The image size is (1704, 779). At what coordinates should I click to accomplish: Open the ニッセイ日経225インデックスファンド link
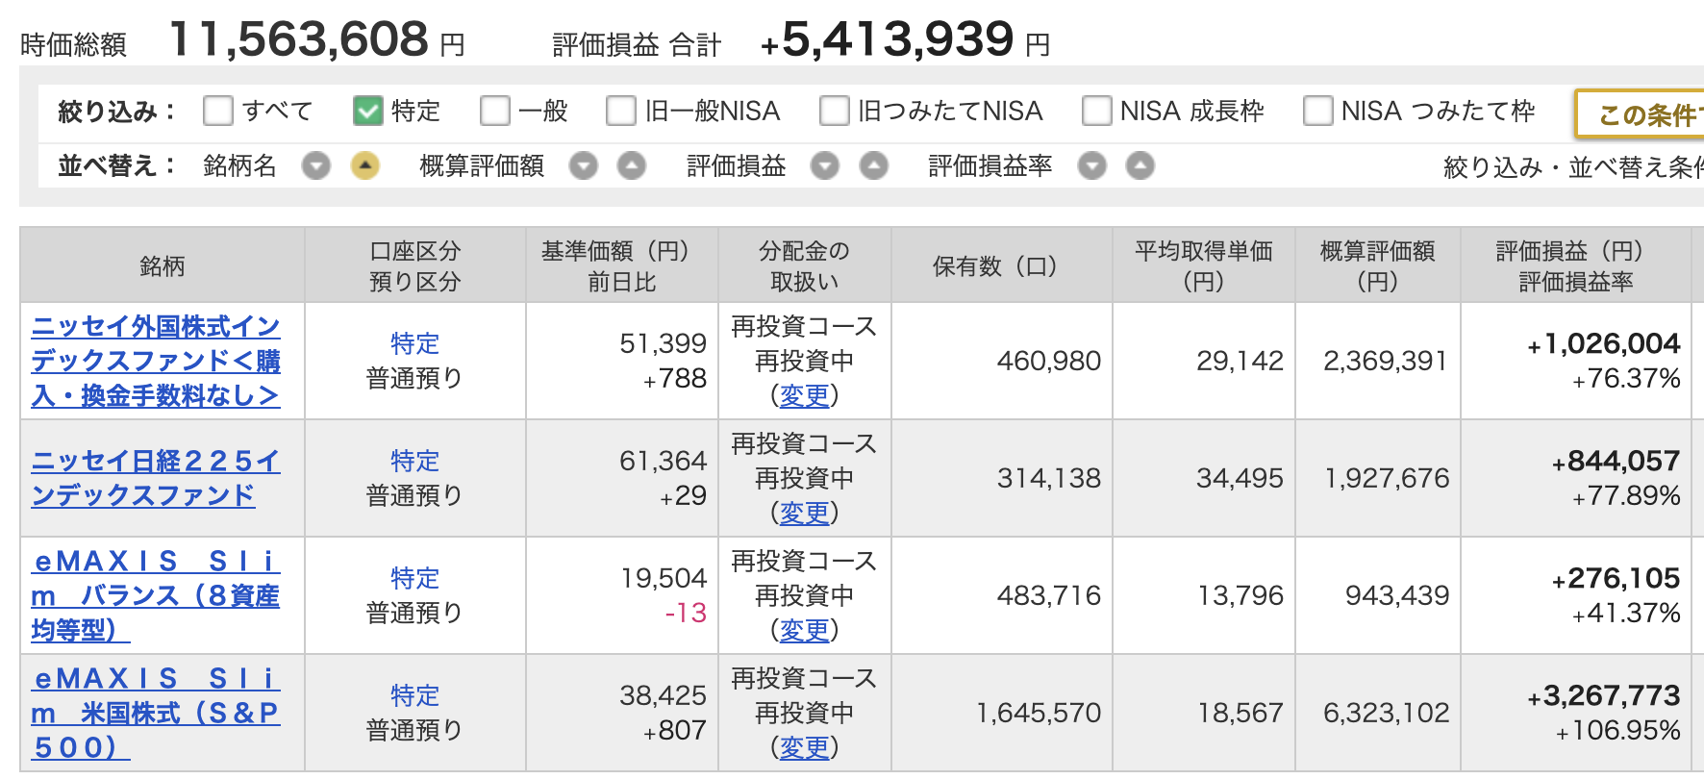pyautogui.click(x=156, y=477)
